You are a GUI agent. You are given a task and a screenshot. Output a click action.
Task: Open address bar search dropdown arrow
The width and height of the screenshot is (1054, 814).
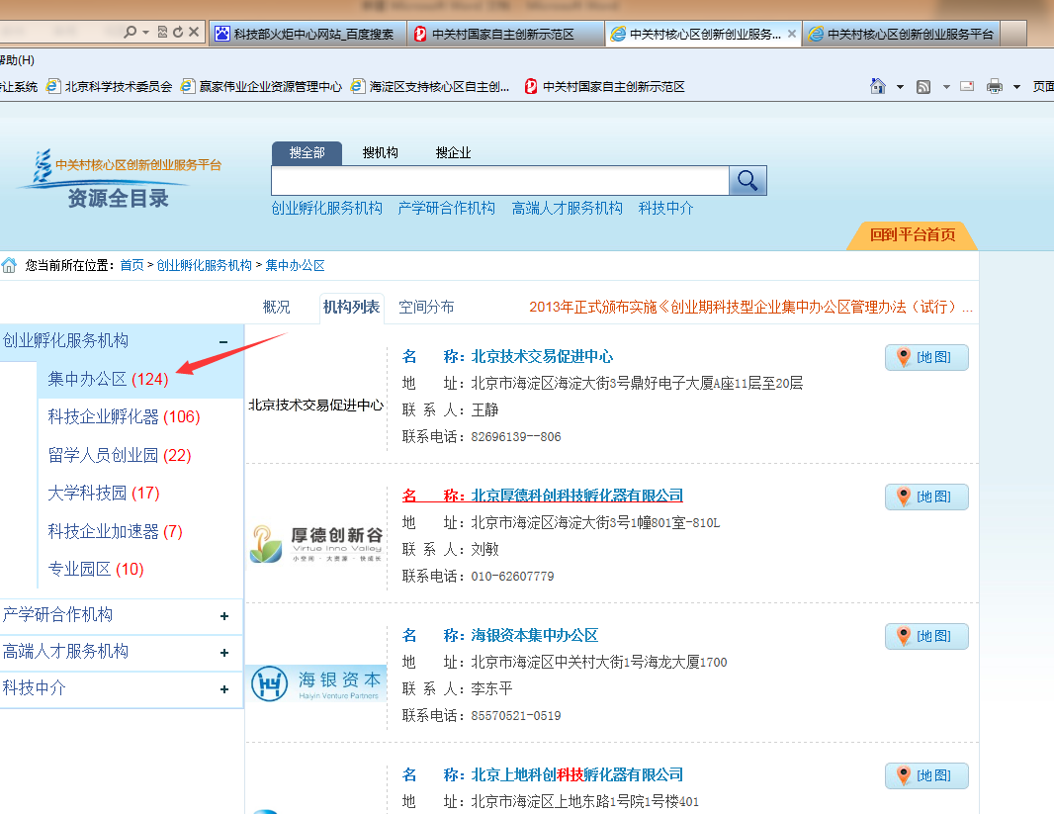(146, 32)
